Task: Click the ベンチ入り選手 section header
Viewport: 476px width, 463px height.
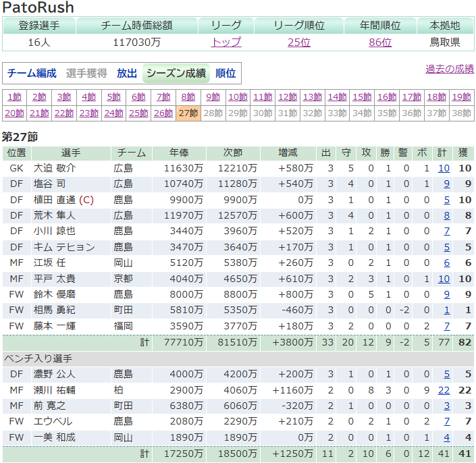Action: (x=238, y=358)
